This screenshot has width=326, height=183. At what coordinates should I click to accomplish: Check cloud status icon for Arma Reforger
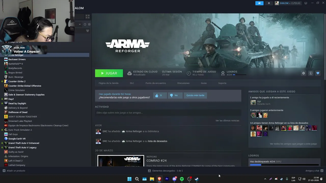[x=129, y=73]
